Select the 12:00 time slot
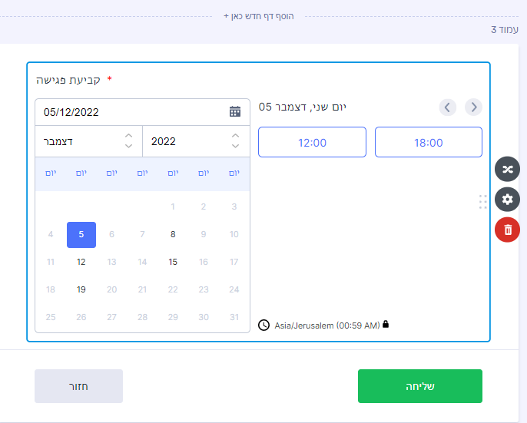The image size is (527, 423). click(x=312, y=142)
